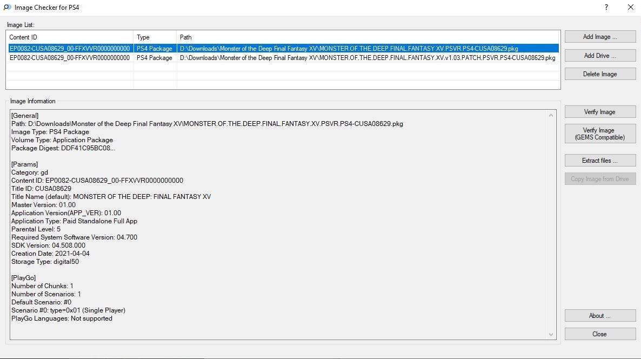The image size is (641, 359).
Task: Sort by the Content ID column header
Action: (x=70, y=37)
